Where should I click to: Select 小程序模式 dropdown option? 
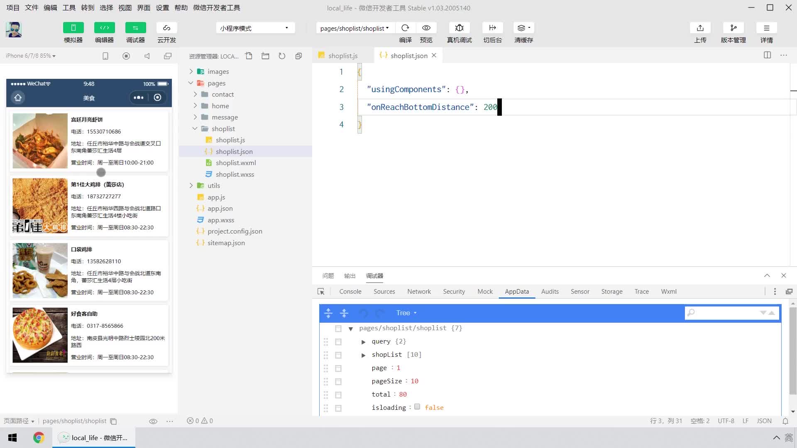(254, 28)
